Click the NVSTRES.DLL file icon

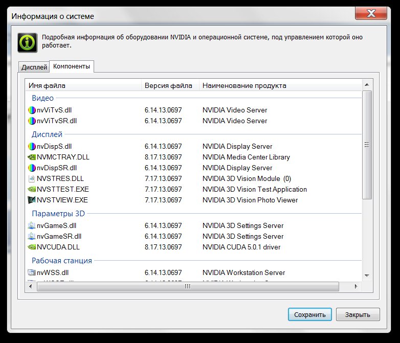click(32, 178)
